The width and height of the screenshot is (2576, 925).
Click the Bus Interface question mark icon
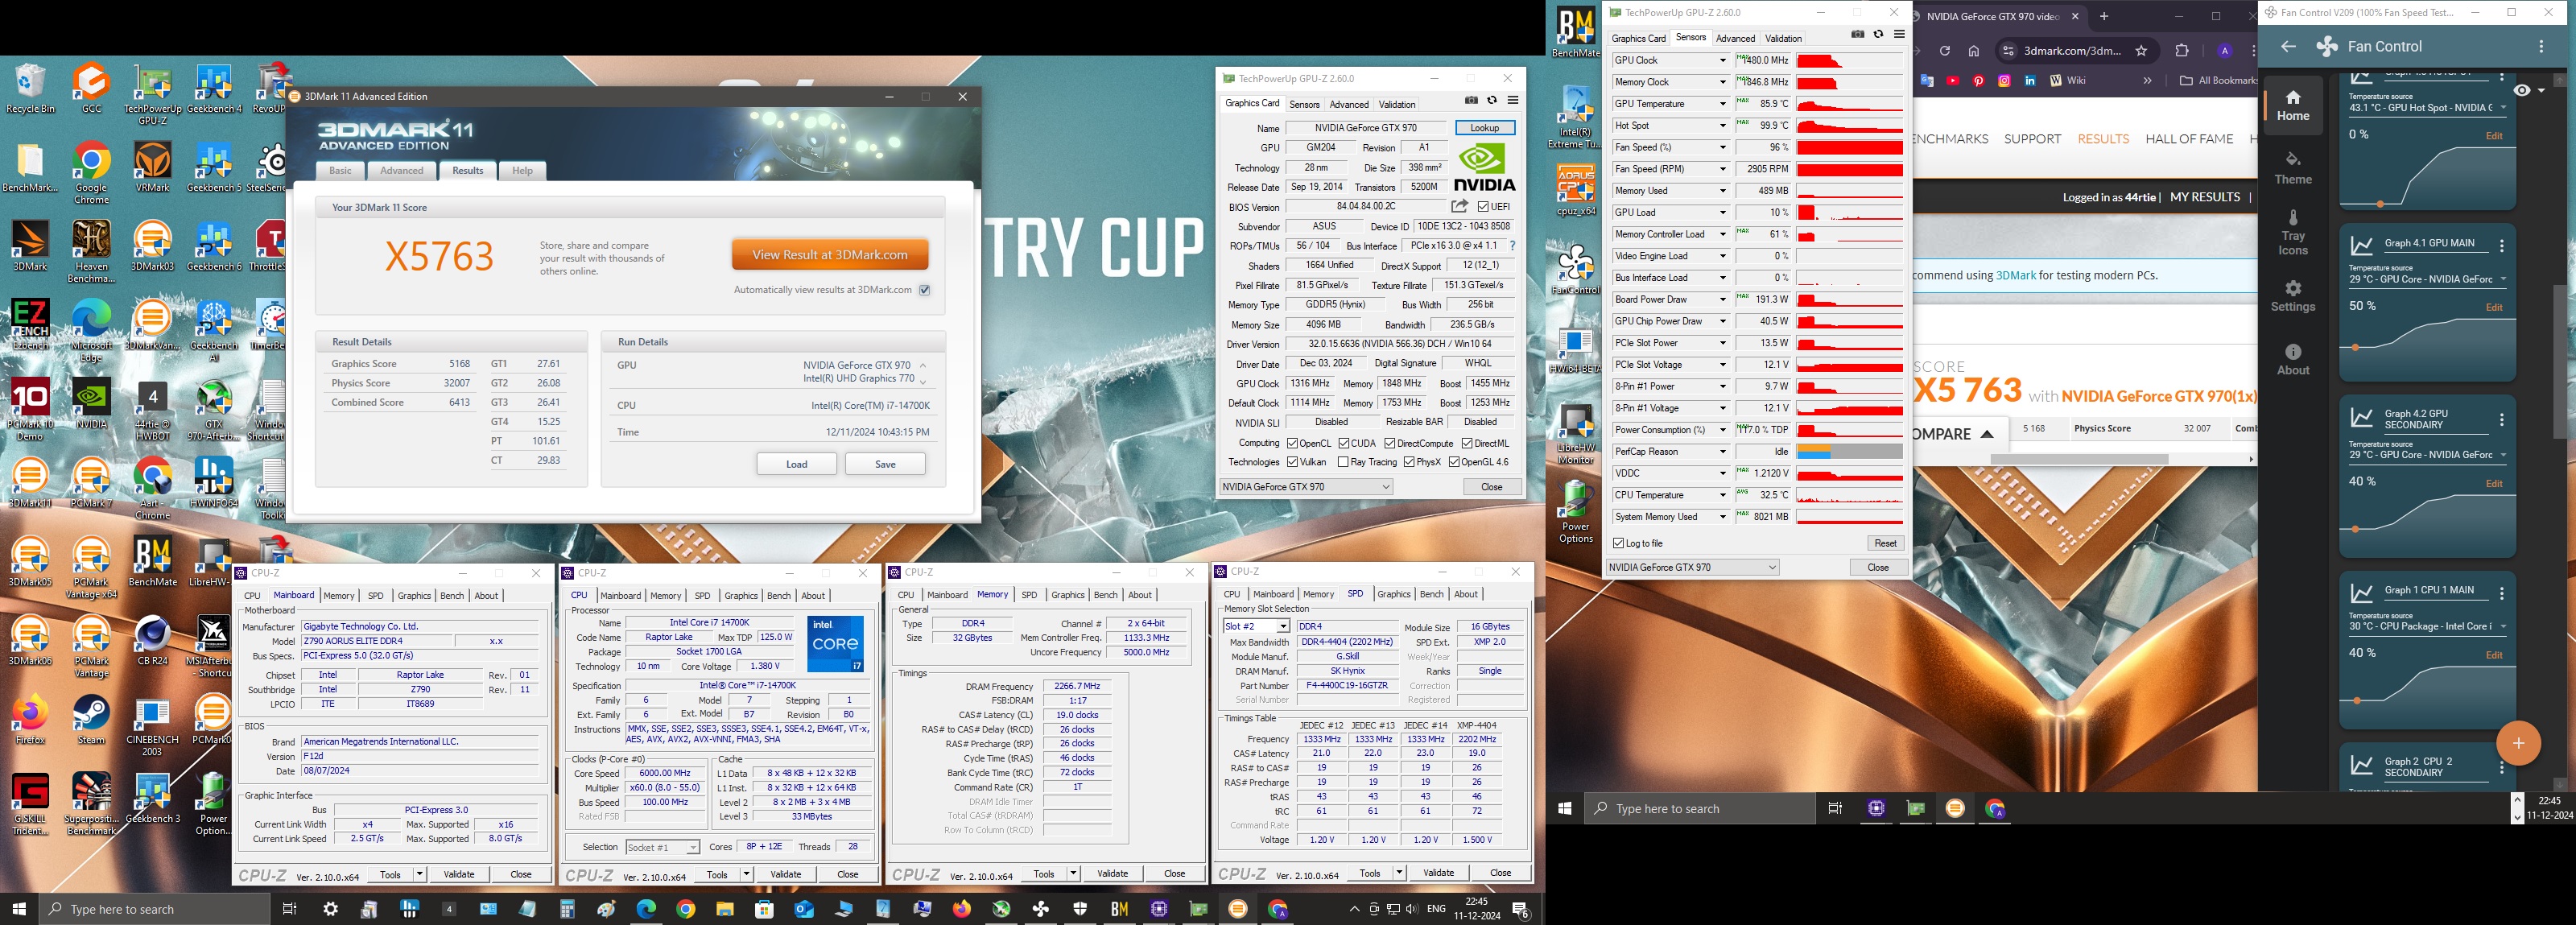[x=1512, y=246]
